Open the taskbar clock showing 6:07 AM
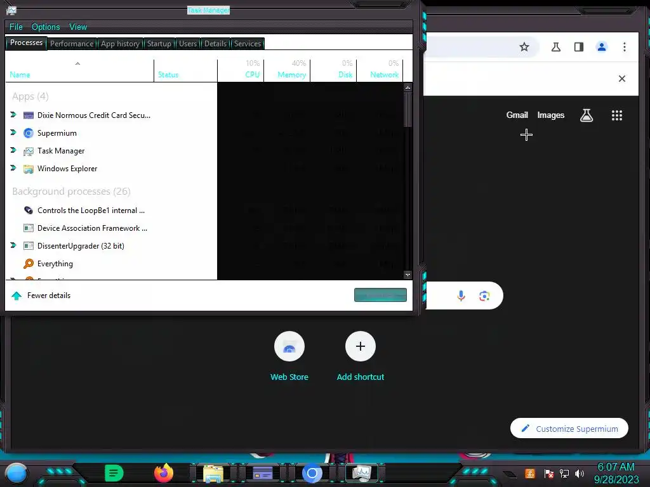 (616, 473)
